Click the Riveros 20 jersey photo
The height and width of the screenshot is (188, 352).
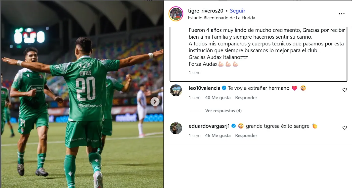[x=82, y=94]
